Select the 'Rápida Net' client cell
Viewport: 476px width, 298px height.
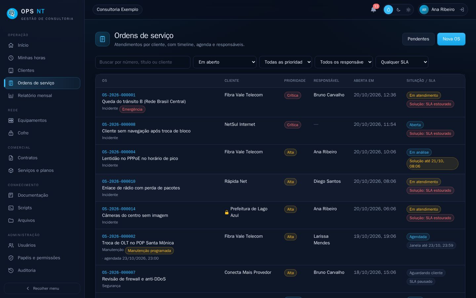click(x=236, y=181)
